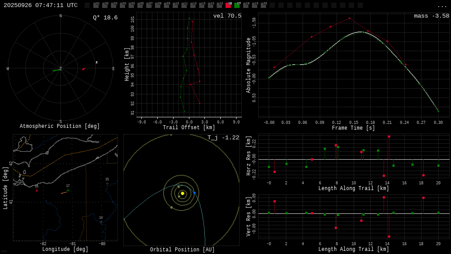Click the red peak point on magnitude curve
This screenshot has width=451, height=254.
click(349, 19)
